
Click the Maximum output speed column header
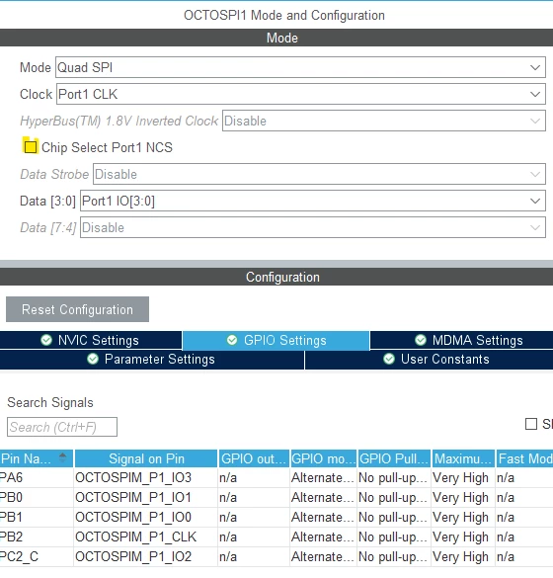click(463, 458)
